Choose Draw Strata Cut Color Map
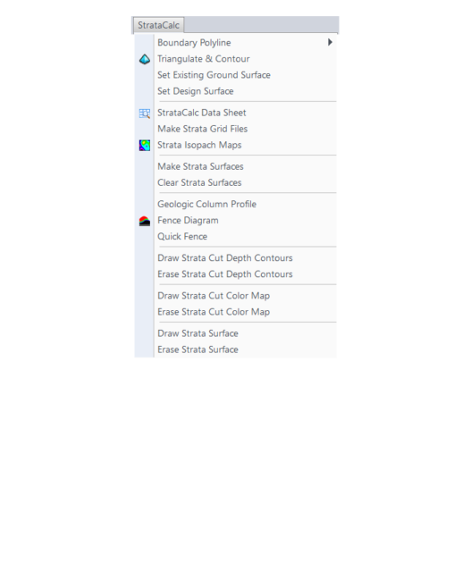The height and width of the screenshot is (572, 471). click(235, 296)
